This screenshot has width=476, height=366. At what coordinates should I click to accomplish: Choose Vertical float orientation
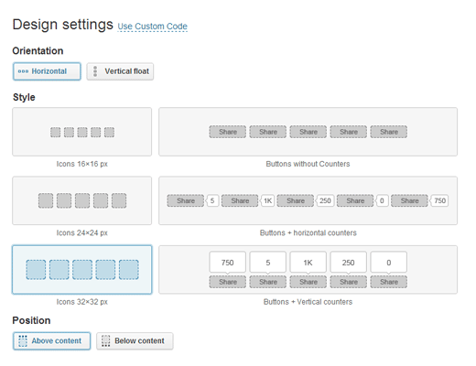pyautogui.click(x=120, y=71)
